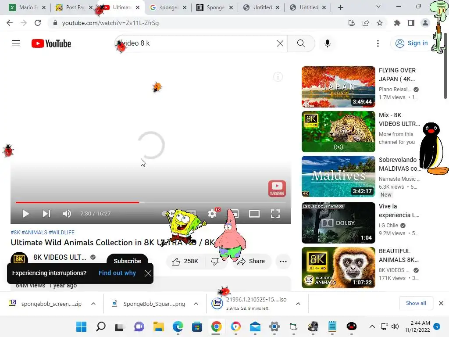Click the address bar URL

(110, 23)
